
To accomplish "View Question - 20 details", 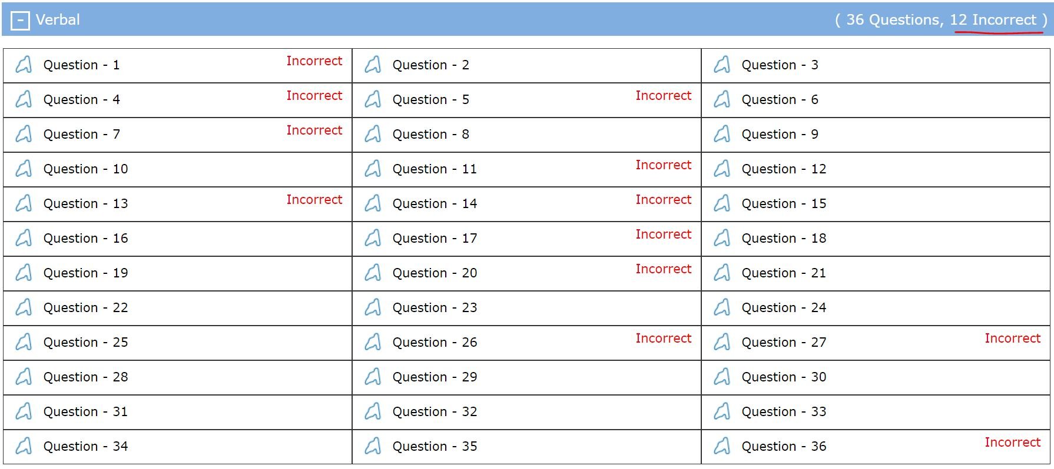I will pyautogui.click(x=435, y=273).
